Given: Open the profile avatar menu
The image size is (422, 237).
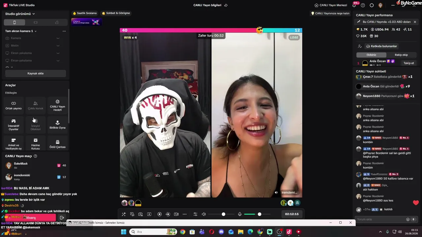Looking at the screenshot, I should coord(380,5).
